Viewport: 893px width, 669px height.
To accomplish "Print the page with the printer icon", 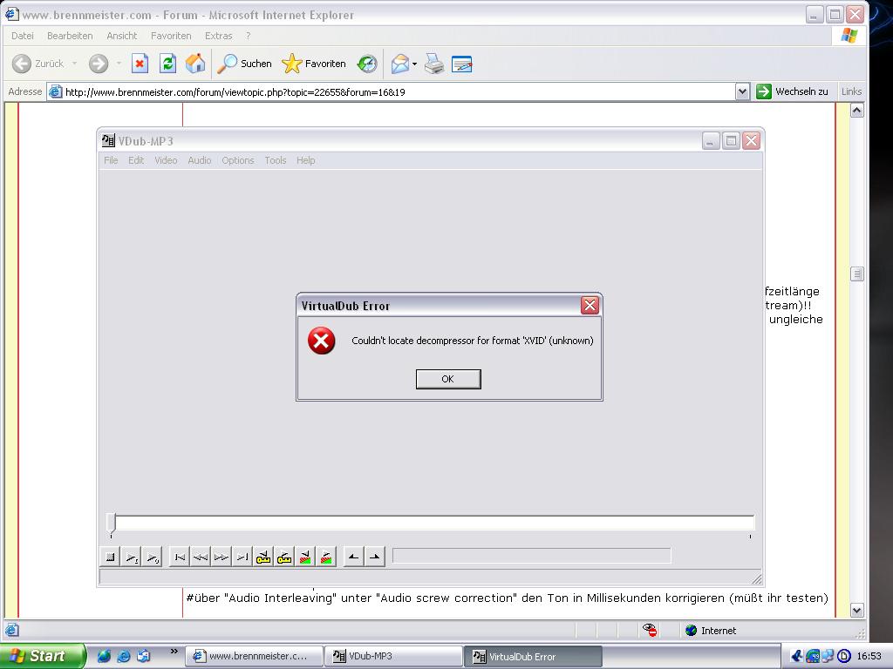I will pos(434,64).
